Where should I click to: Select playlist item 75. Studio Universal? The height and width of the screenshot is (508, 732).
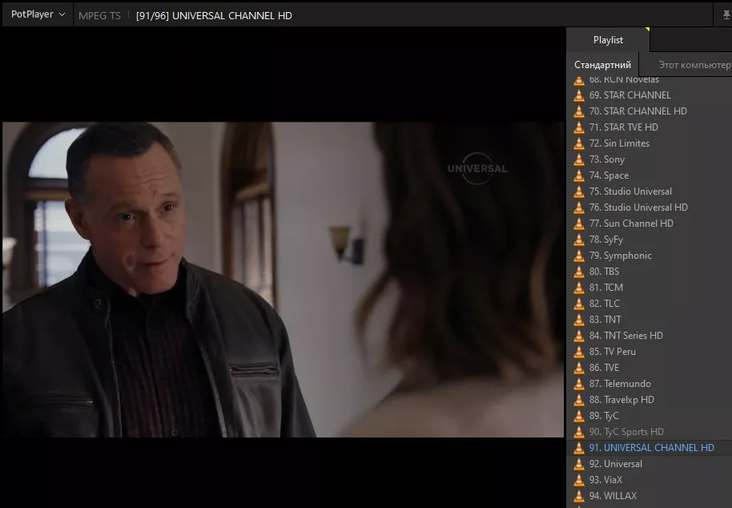point(650,192)
